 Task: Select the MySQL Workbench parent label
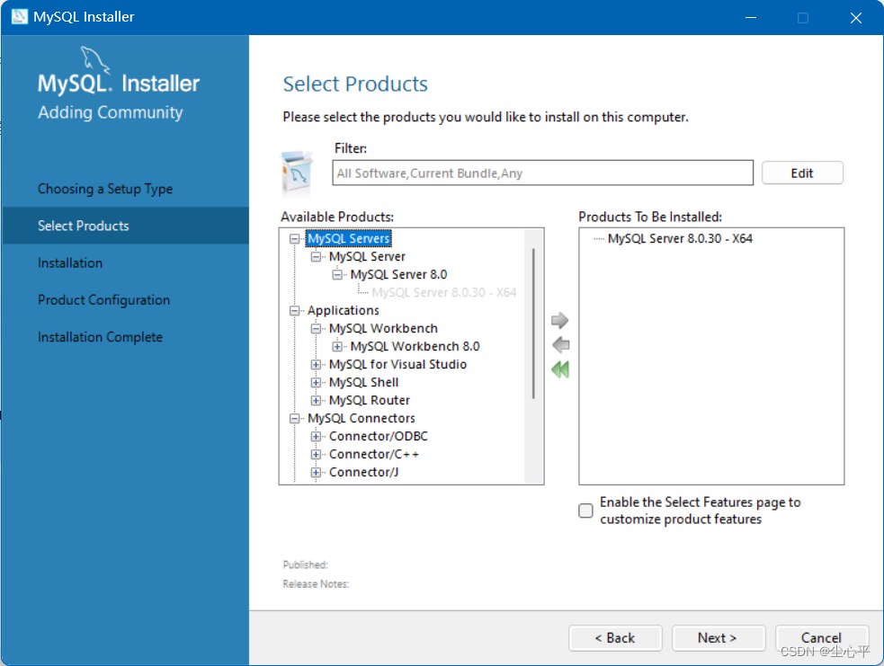(x=383, y=328)
